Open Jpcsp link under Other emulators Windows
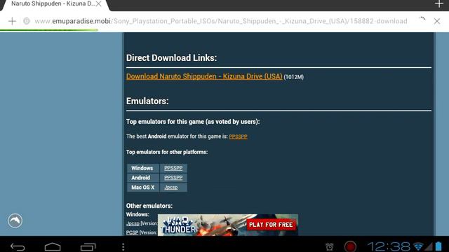 133,223
